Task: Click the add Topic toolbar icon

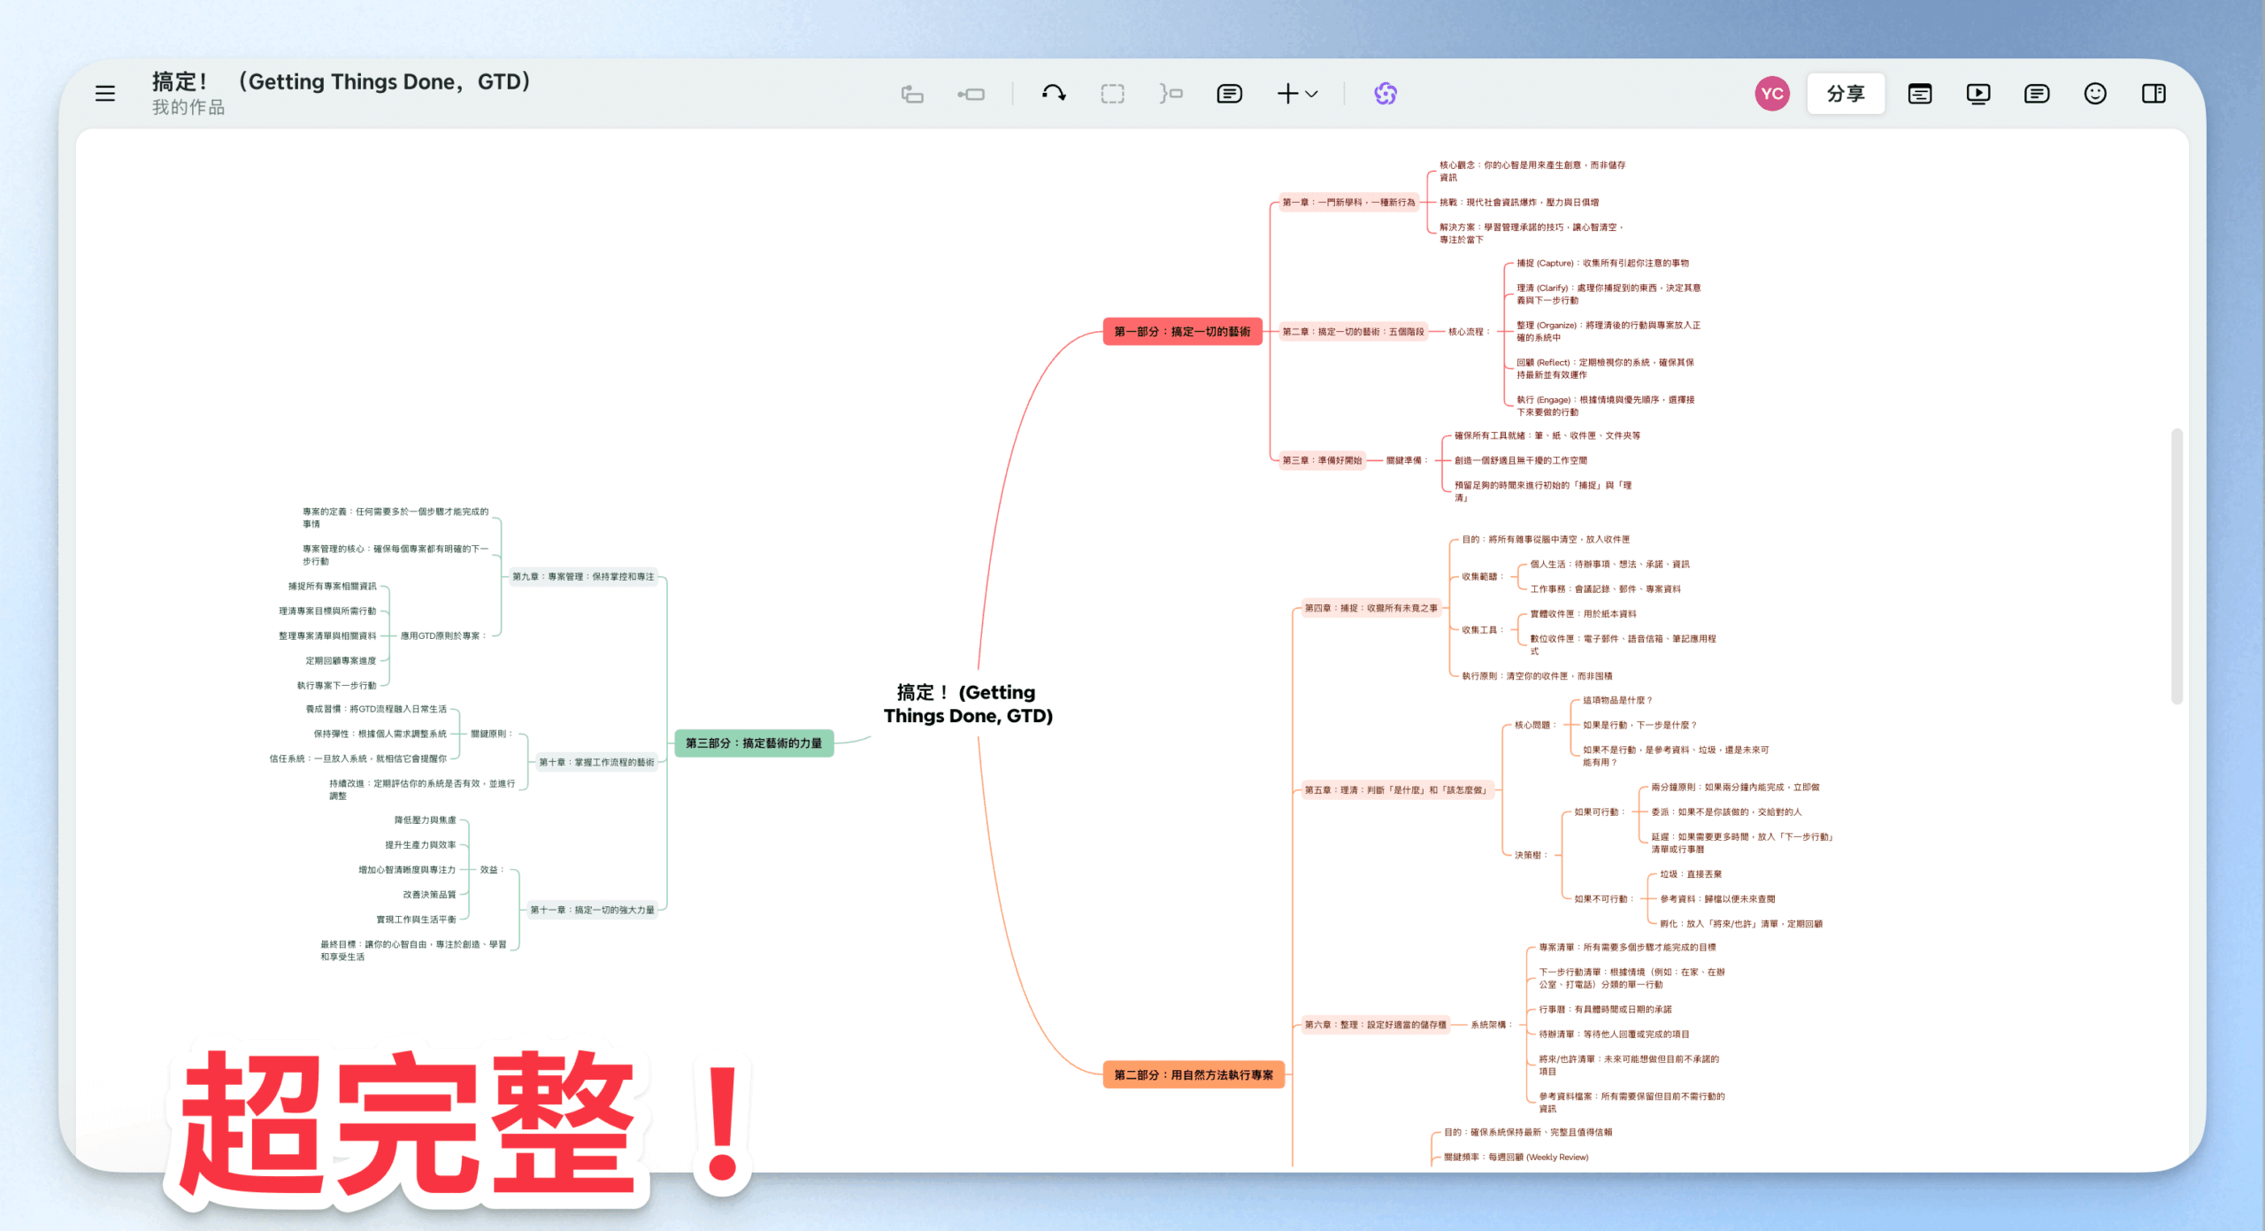Action: coord(912,94)
